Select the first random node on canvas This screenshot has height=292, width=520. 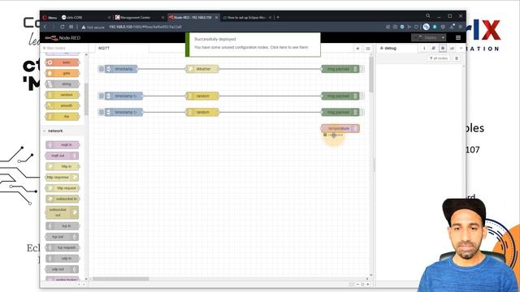[x=202, y=96]
